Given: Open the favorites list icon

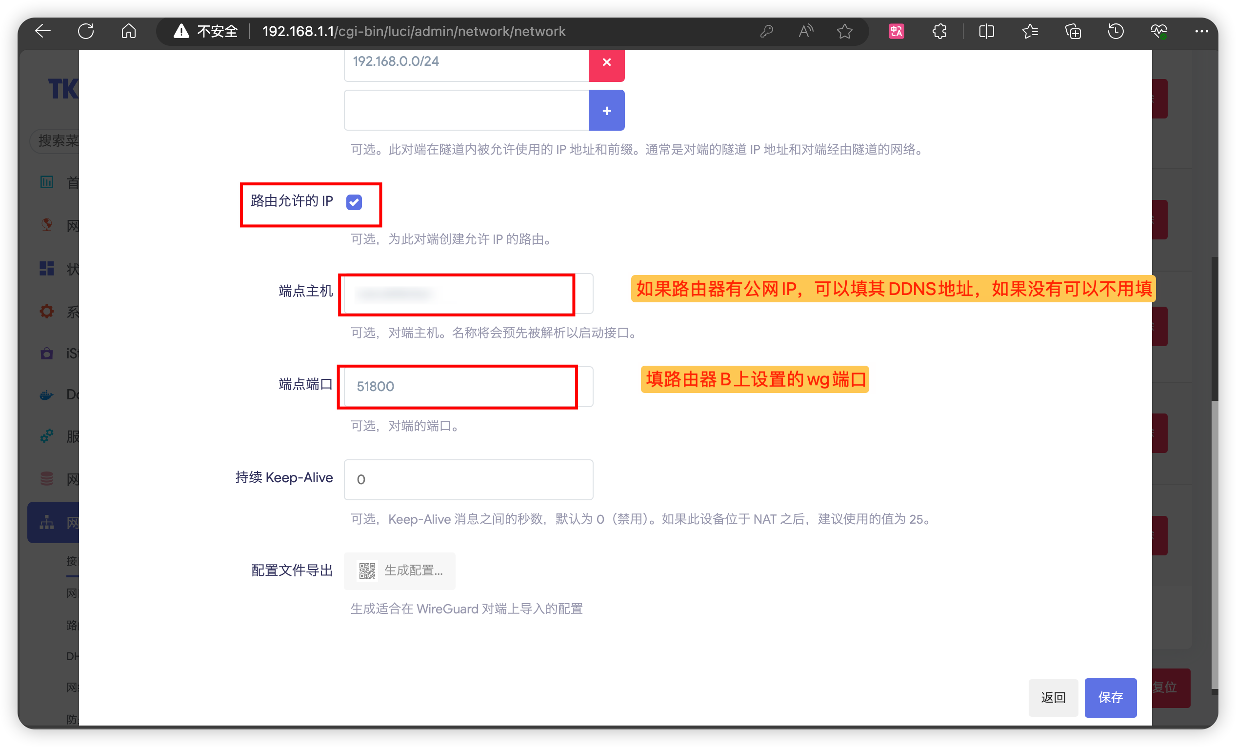Looking at the screenshot, I should [x=1029, y=31].
